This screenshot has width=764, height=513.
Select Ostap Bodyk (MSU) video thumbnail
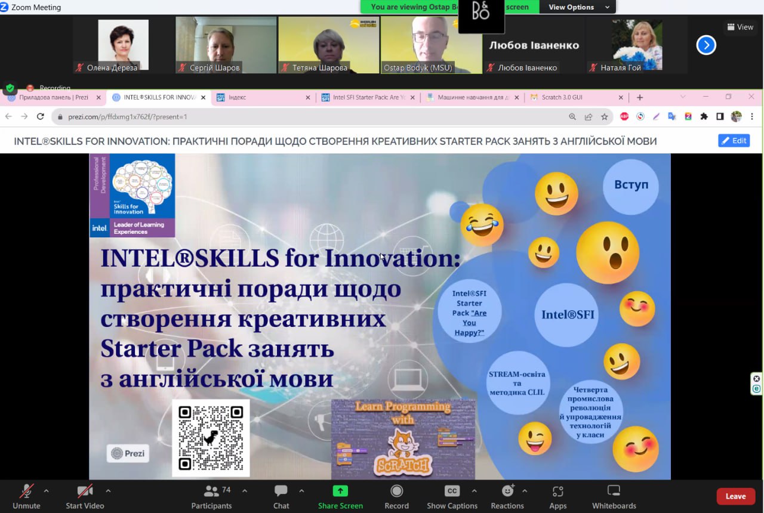click(431, 45)
